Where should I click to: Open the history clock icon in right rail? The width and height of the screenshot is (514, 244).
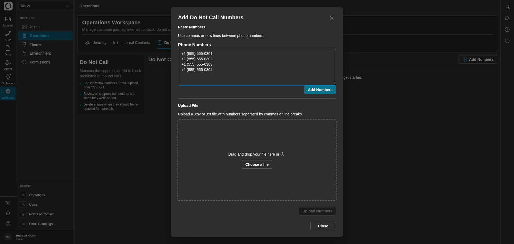pos(507,41)
